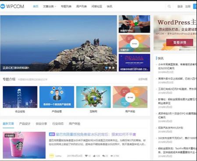The width and height of the screenshot is (197, 161).
Task: Open the Starbucks unicorn Frappuccino article title
Action: coord(96,134)
